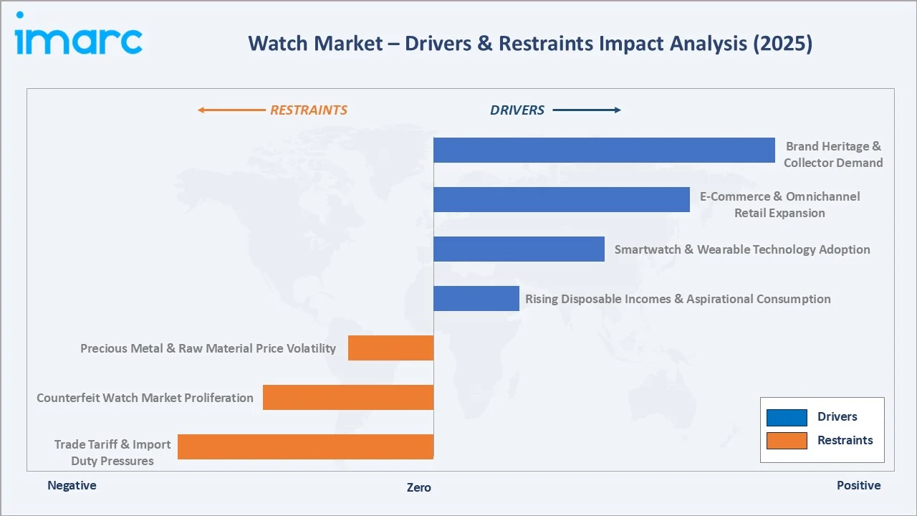The width and height of the screenshot is (917, 516).
Task: Select the Rising Disposable Incomes bar
Action: point(476,298)
